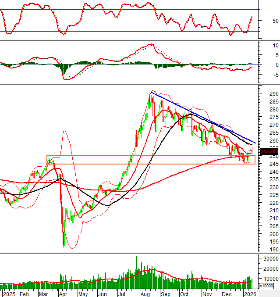The image size is (280, 297).
Task: Click the 50 level on oscillator axis
Action: click(275, 21)
